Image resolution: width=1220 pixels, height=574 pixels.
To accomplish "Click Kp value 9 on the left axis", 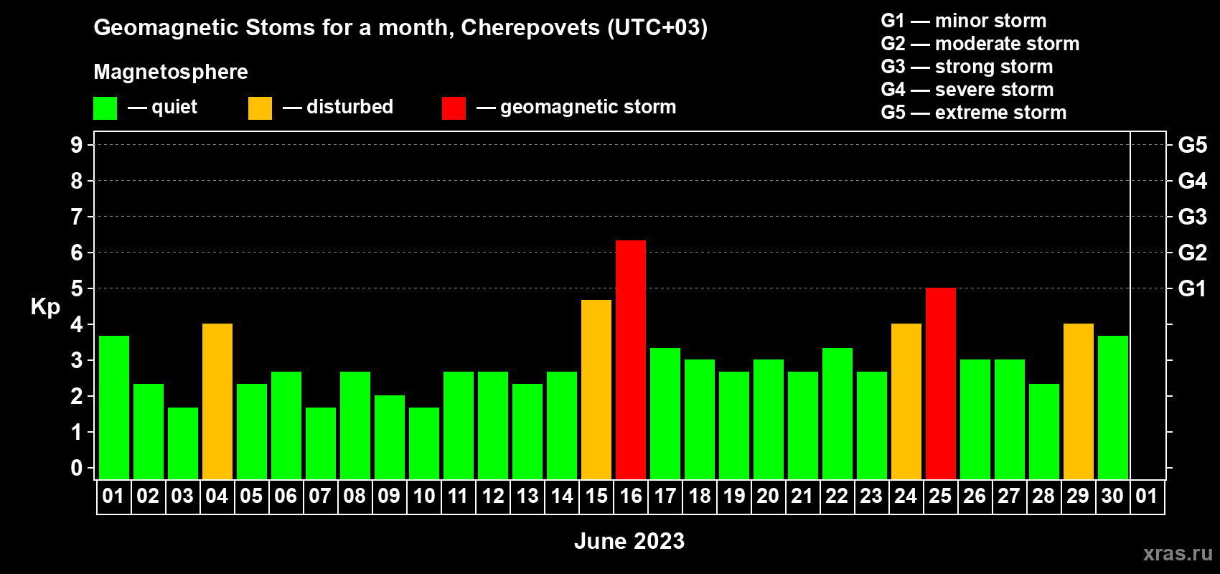I will (x=77, y=145).
